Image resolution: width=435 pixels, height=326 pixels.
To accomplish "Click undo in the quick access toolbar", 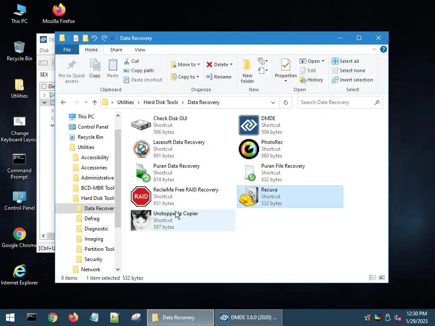I will (x=94, y=38).
